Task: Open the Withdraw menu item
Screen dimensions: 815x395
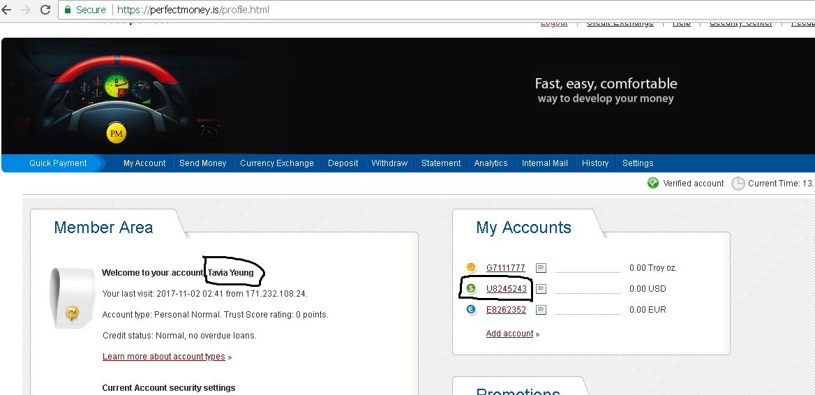Action: 389,163
